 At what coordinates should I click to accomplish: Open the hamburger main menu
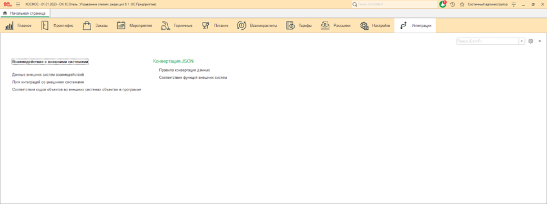[18, 4]
